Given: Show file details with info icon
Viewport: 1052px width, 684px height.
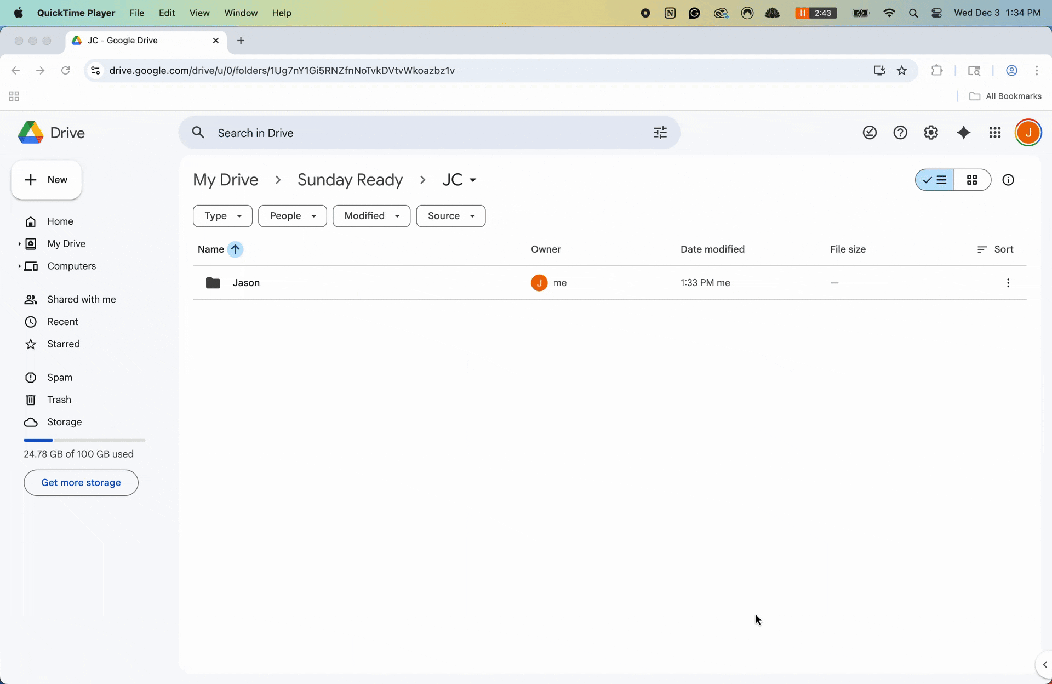Looking at the screenshot, I should [1008, 180].
